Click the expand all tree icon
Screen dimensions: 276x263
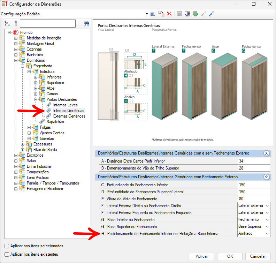(x=7, y=23)
